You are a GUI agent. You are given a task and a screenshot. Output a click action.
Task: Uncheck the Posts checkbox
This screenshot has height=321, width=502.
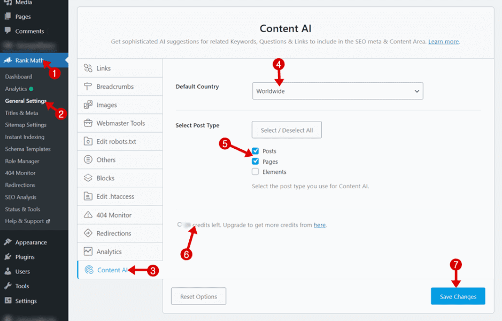click(255, 150)
